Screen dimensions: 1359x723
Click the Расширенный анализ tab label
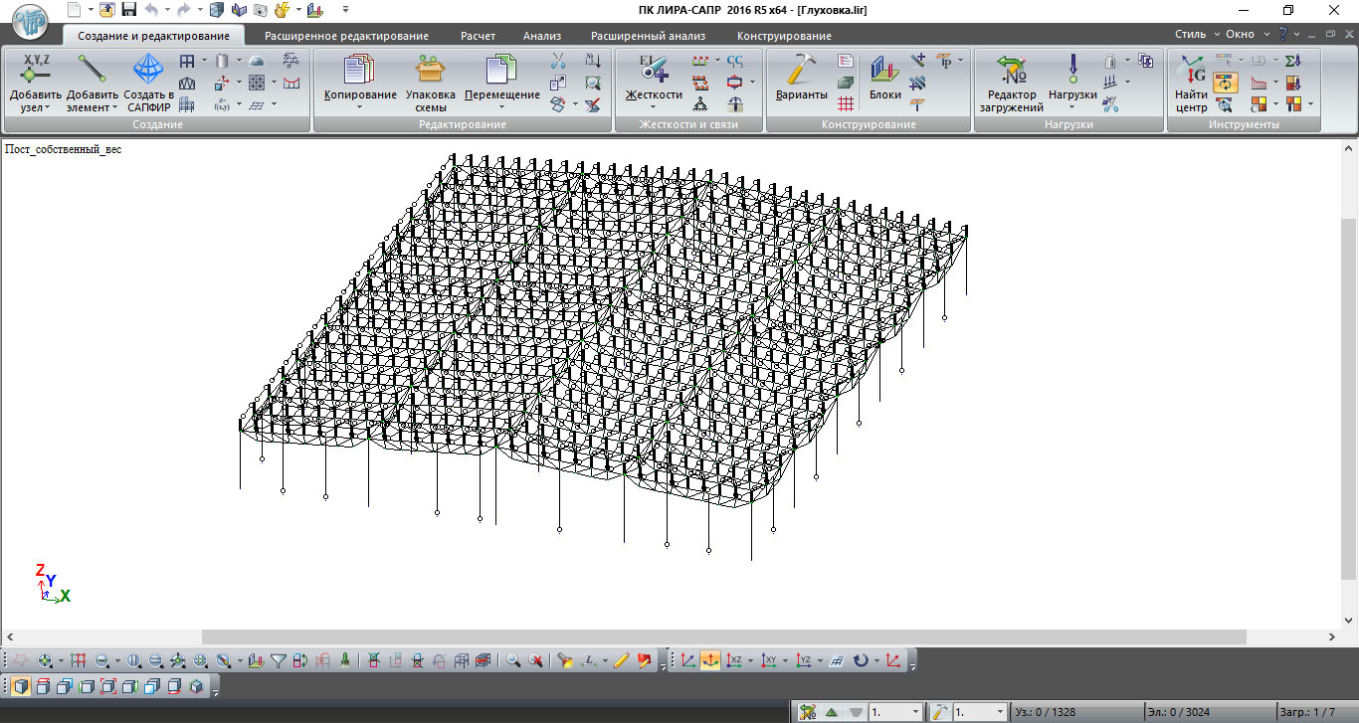[x=648, y=36]
